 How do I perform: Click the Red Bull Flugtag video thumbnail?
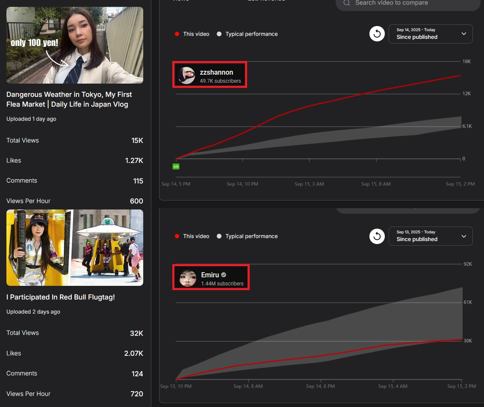[x=75, y=247]
